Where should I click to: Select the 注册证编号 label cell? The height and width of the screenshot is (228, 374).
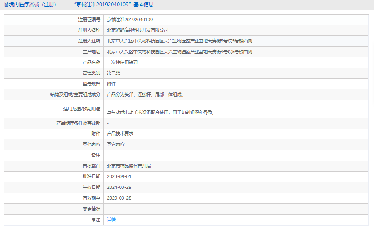54,20
